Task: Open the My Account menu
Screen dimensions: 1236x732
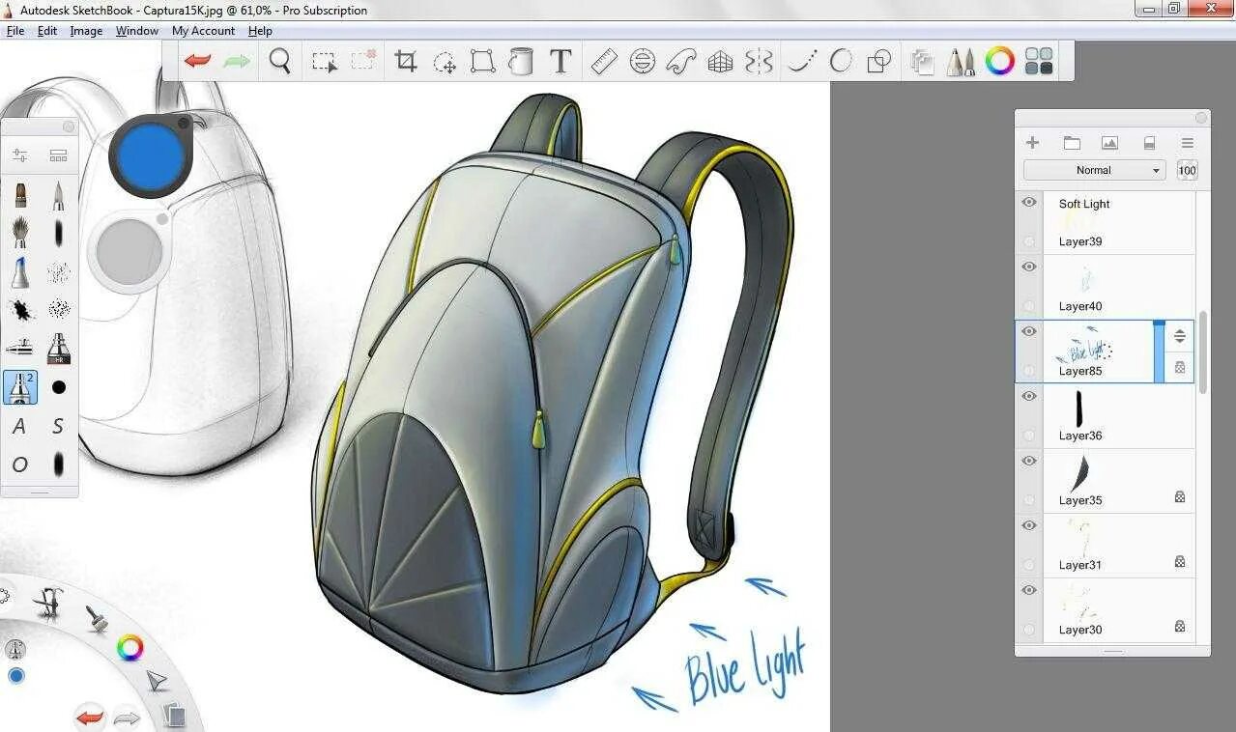Action: click(x=204, y=31)
